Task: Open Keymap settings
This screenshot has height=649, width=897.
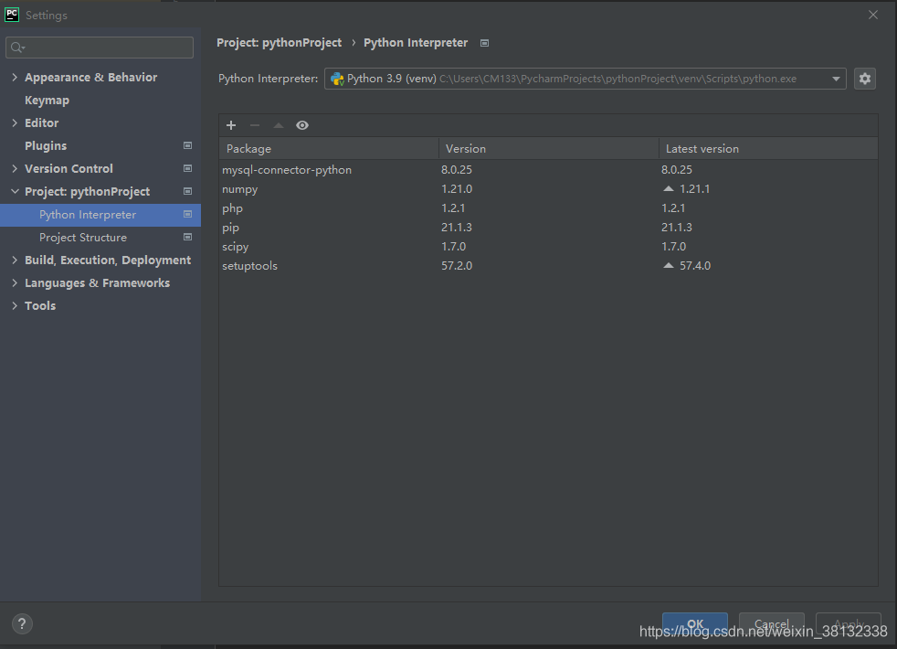Action: coord(47,101)
